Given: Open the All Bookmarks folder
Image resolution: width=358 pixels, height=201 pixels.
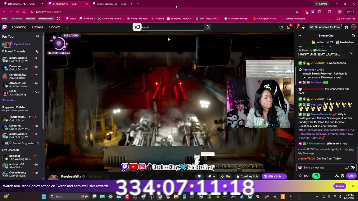Looking at the screenshot, I should click(346, 19).
